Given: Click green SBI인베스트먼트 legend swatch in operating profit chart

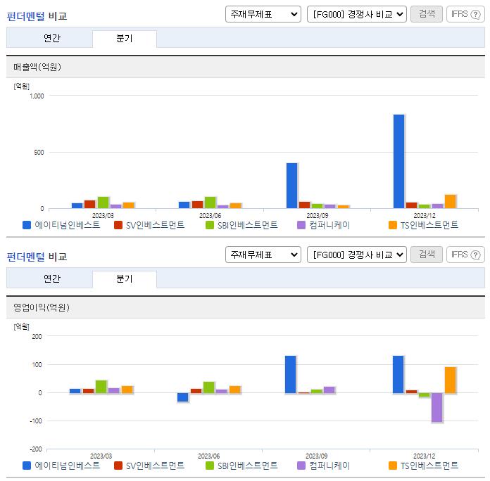Looking at the screenshot, I should click(x=210, y=466).
